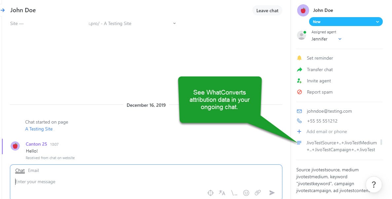Choose Report spam

pos(319,92)
